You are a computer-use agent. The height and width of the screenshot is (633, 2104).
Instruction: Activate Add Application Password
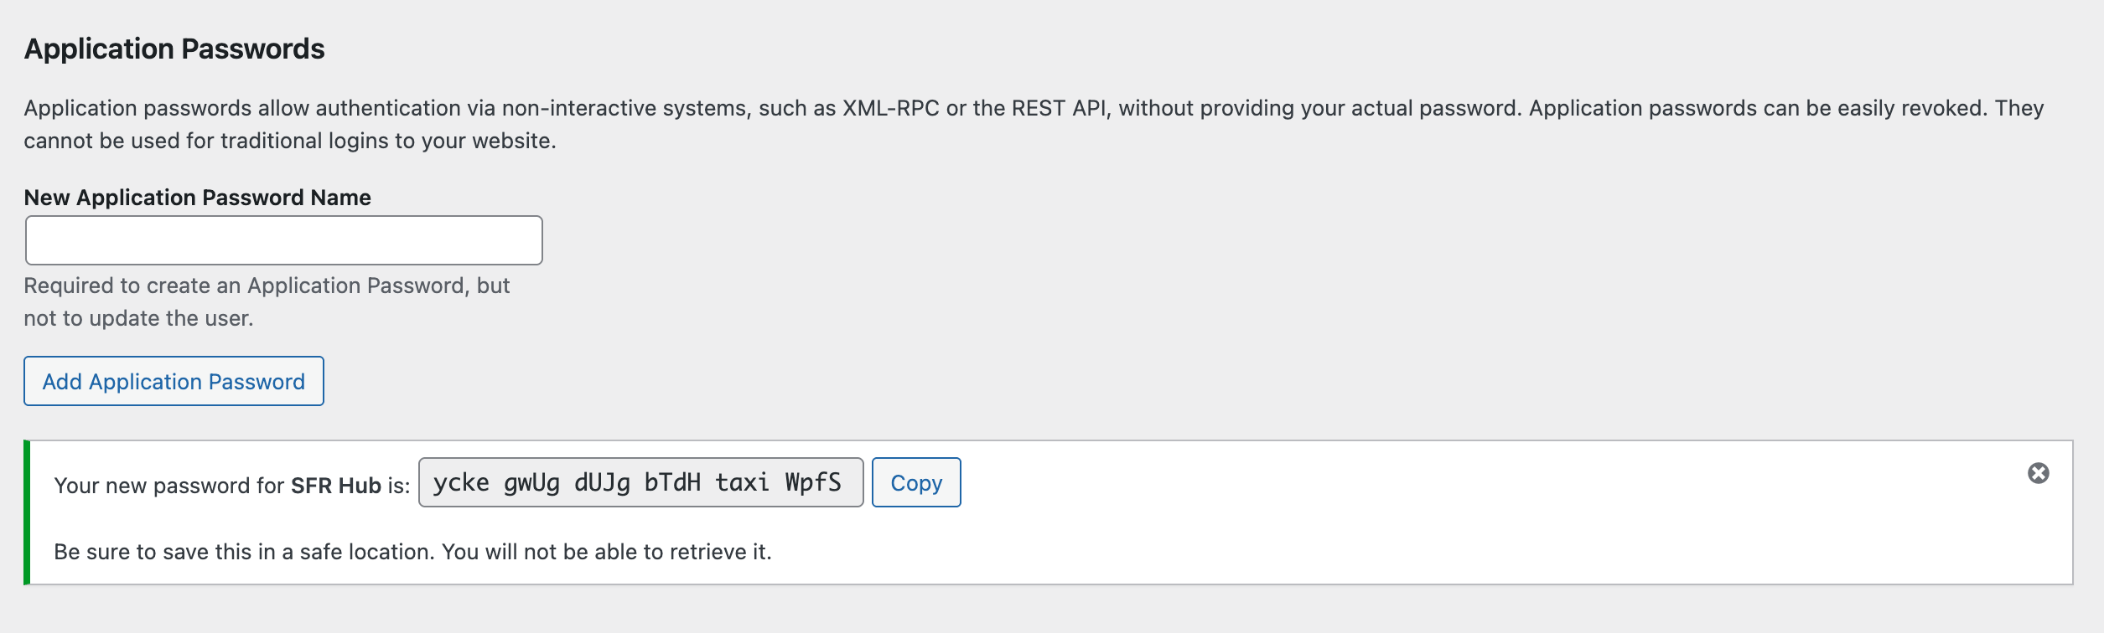pyautogui.click(x=173, y=381)
